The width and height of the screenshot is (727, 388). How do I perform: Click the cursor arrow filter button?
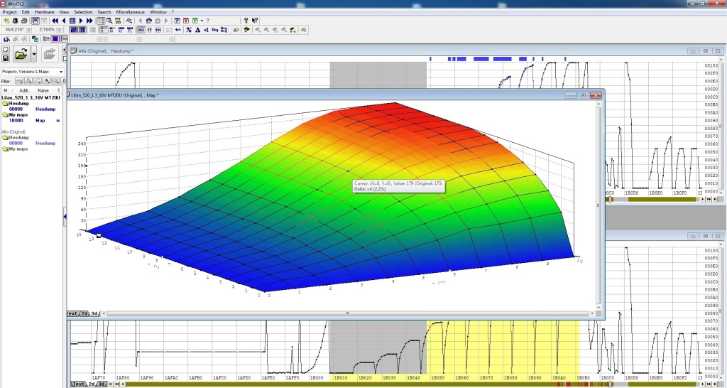46,81
